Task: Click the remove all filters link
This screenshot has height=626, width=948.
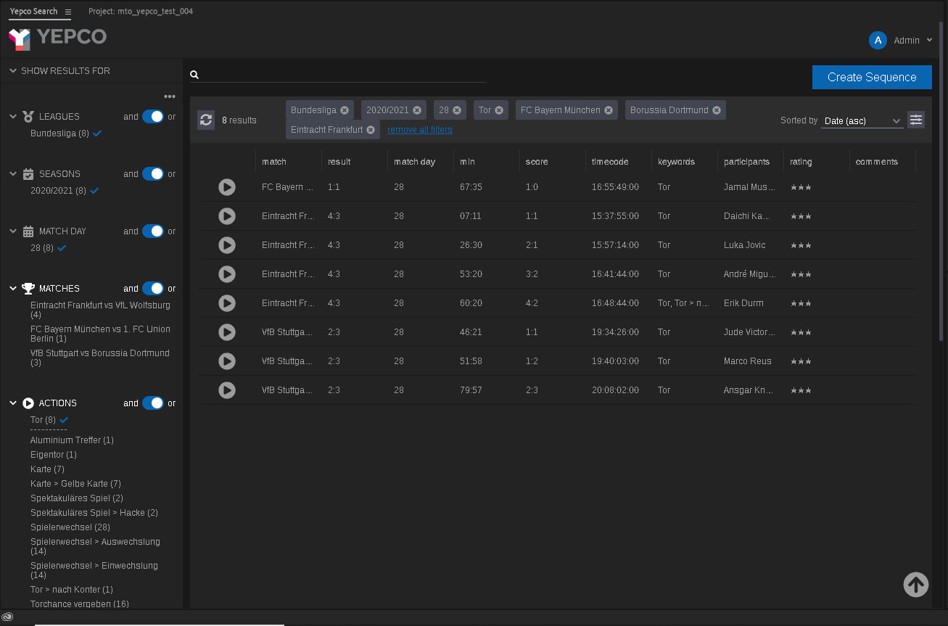Action: 419,130
